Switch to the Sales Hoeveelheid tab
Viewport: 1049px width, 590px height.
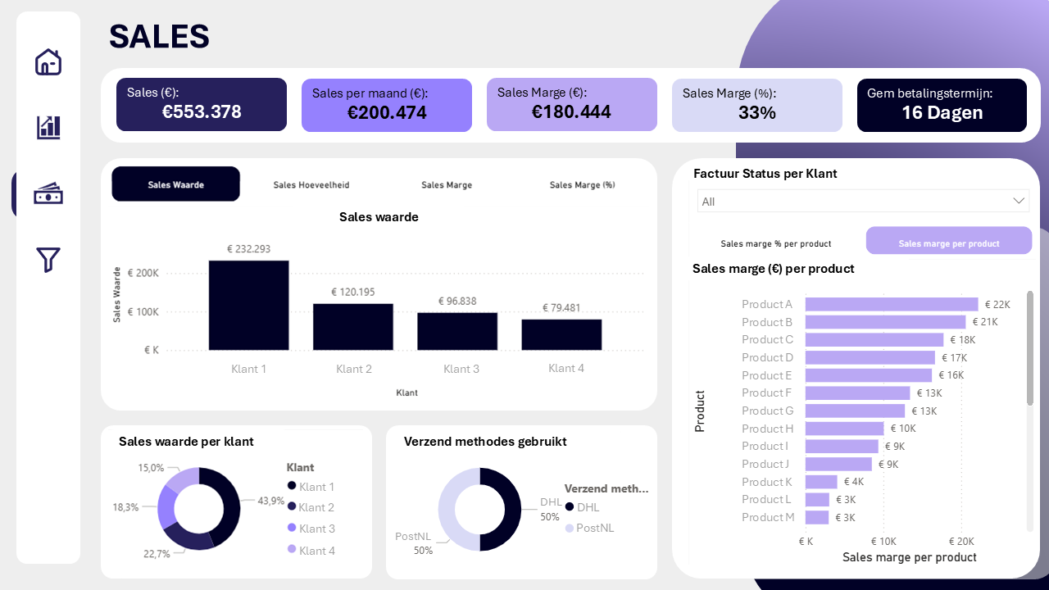coord(311,184)
